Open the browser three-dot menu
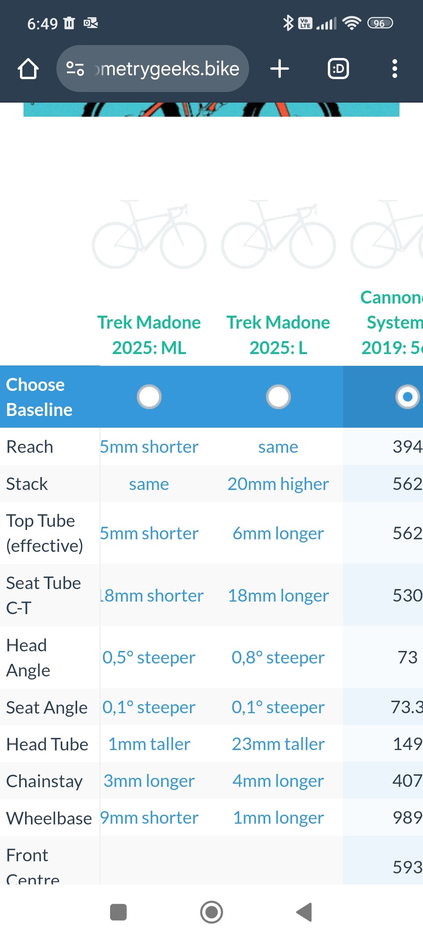 click(x=395, y=69)
